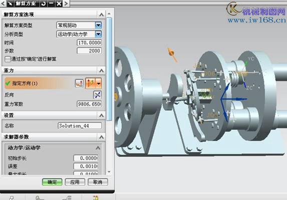Click the right arrow icon in title bar
The height and width of the screenshot is (200, 287).
(x=67, y=3)
